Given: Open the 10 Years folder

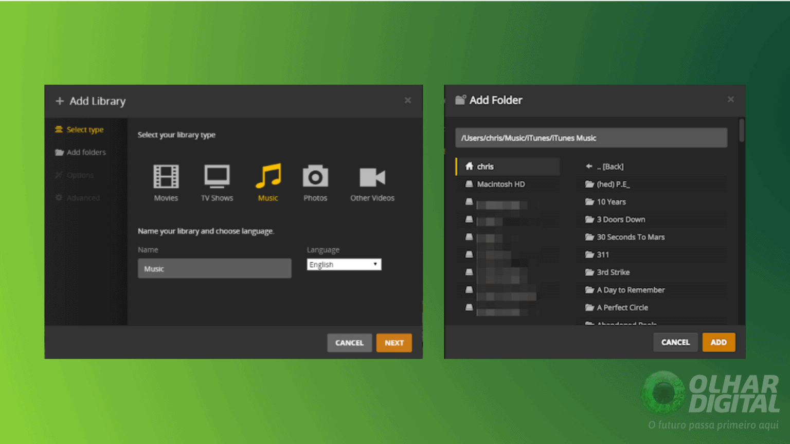Looking at the screenshot, I should [605, 202].
